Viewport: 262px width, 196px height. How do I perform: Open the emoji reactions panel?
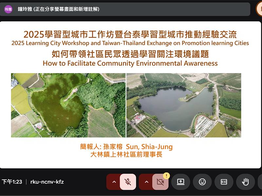point(202,182)
